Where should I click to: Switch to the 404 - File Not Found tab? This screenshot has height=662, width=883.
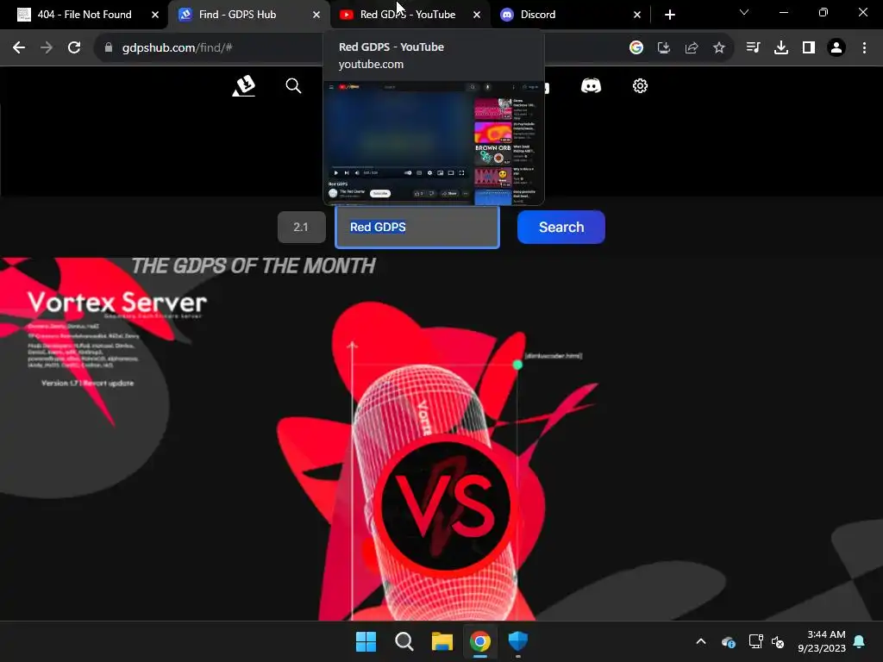tap(85, 15)
